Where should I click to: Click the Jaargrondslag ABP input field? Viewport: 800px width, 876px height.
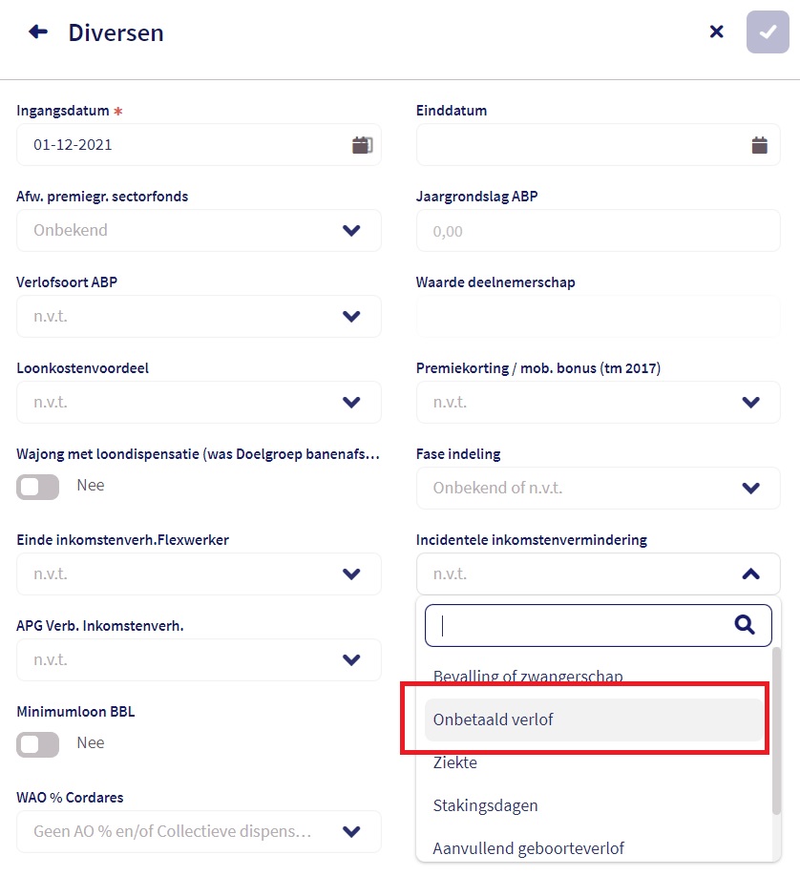click(598, 231)
